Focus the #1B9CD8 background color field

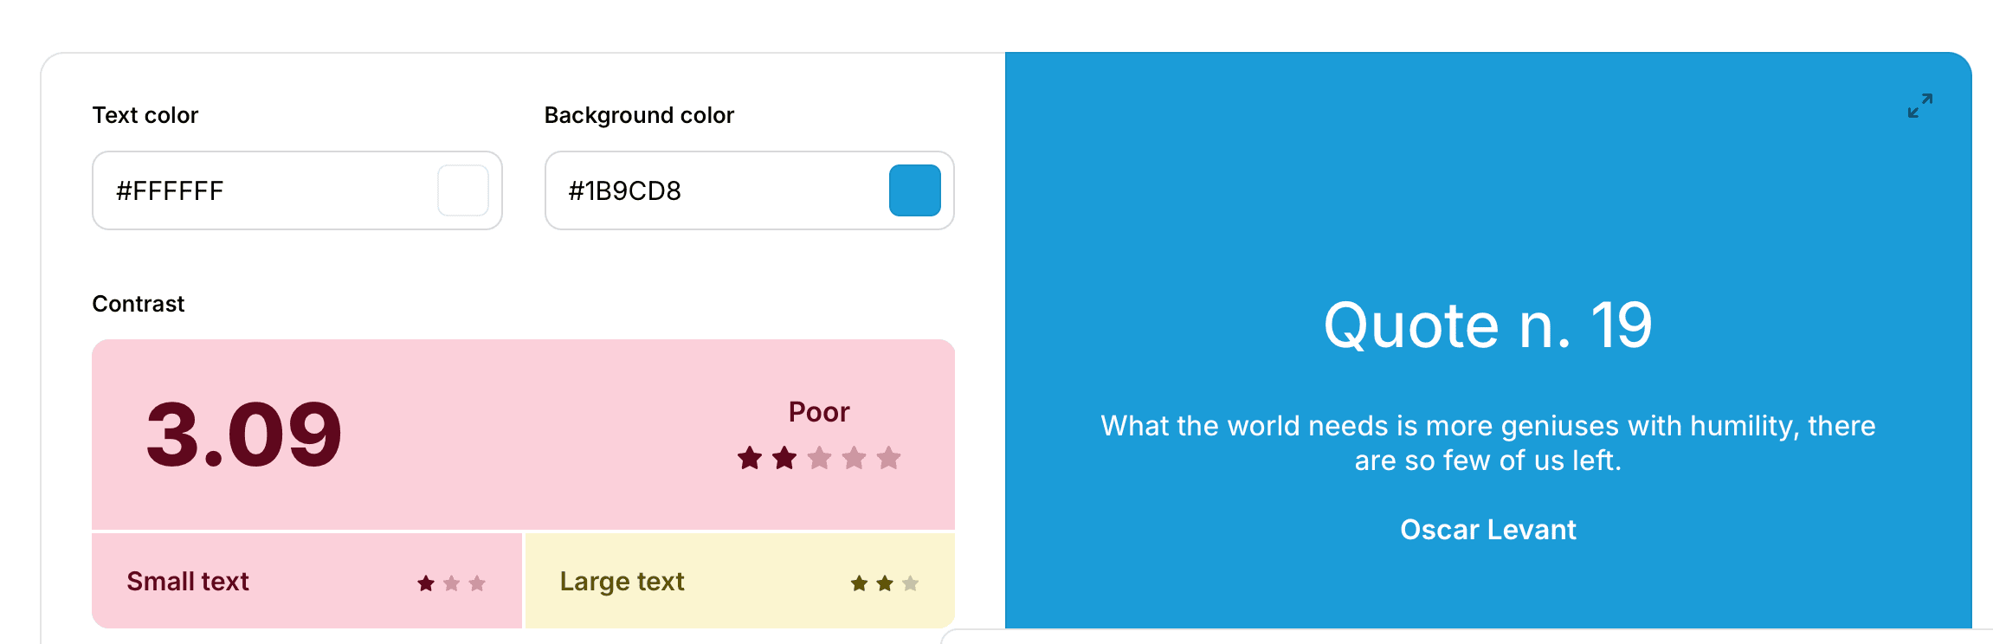(x=710, y=190)
